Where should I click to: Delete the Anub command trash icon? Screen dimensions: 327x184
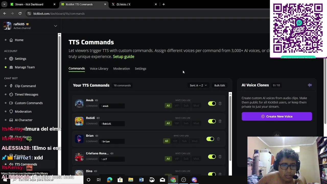220,103
